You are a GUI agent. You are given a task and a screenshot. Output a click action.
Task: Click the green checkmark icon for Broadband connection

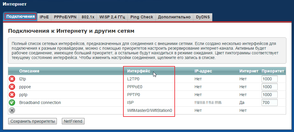12,103
